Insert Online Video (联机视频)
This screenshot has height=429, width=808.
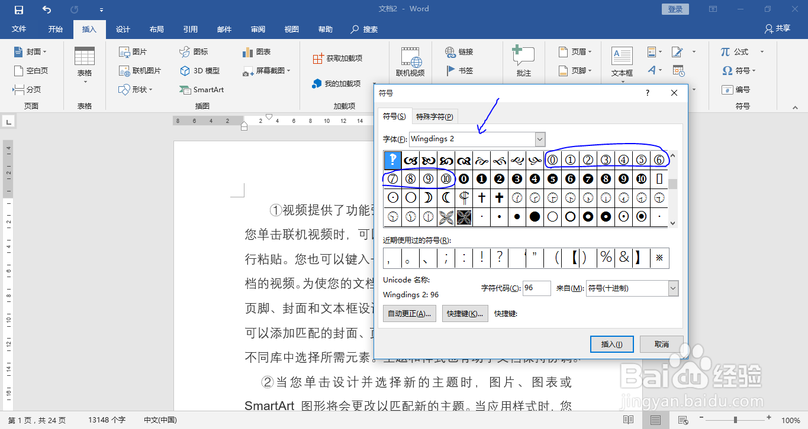click(x=410, y=62)
